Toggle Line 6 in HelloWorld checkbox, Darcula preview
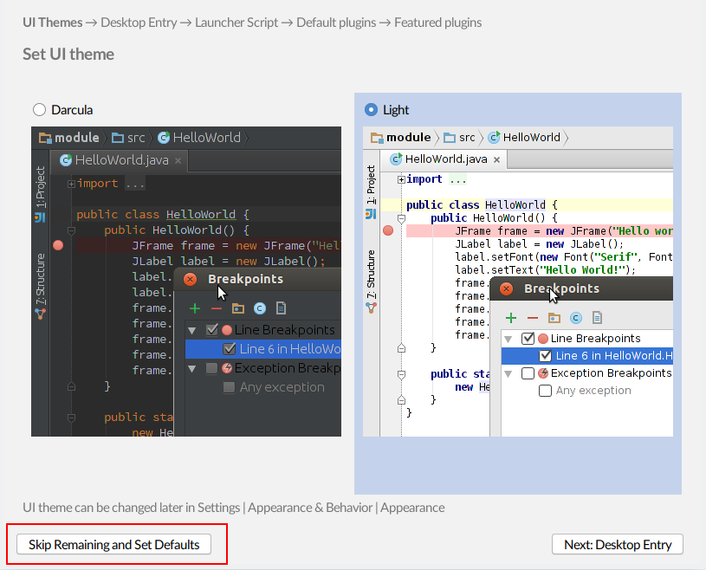The width and height of the screenshot is (706, 570). tap(230, 349)
